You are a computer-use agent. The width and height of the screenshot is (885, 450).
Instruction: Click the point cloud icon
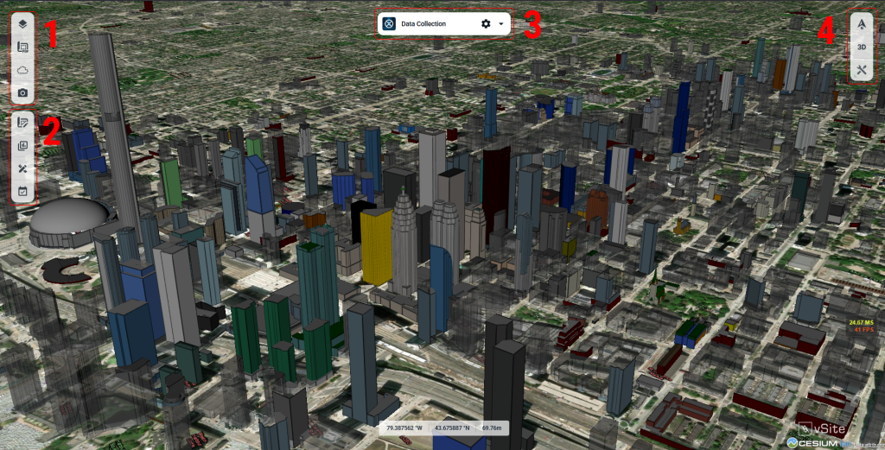point(22,69)
